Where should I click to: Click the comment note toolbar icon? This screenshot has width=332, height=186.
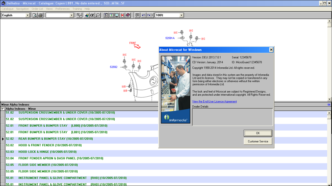pos(137,15)
